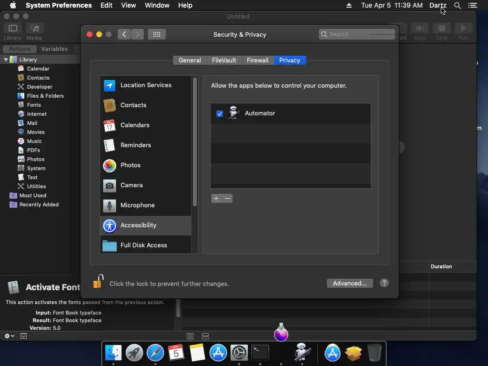Open Spotlight search in menu bar
488x366 pixels.
tap(457, 5)
